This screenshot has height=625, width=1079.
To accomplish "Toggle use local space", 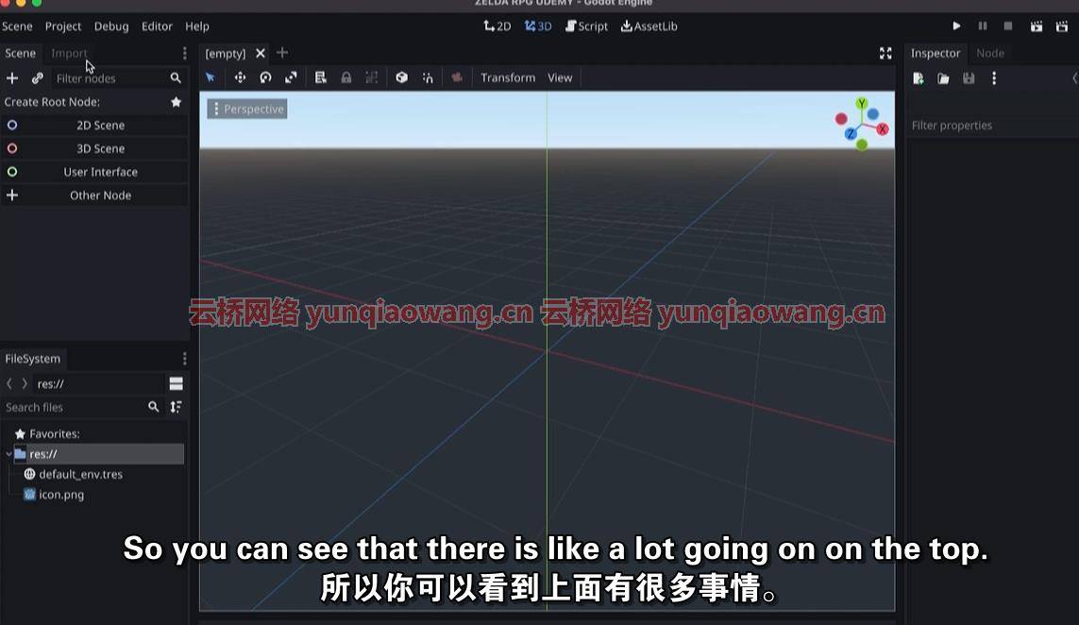I will coord(402,77).
